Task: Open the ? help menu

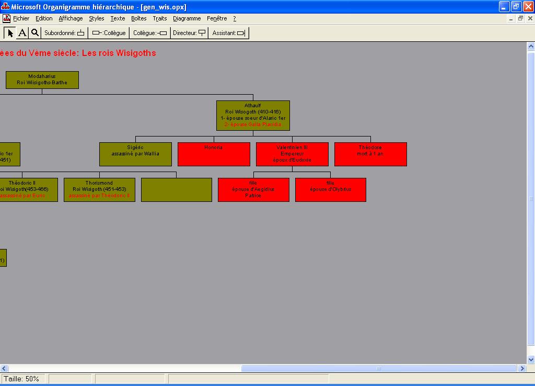Action: 235,18
